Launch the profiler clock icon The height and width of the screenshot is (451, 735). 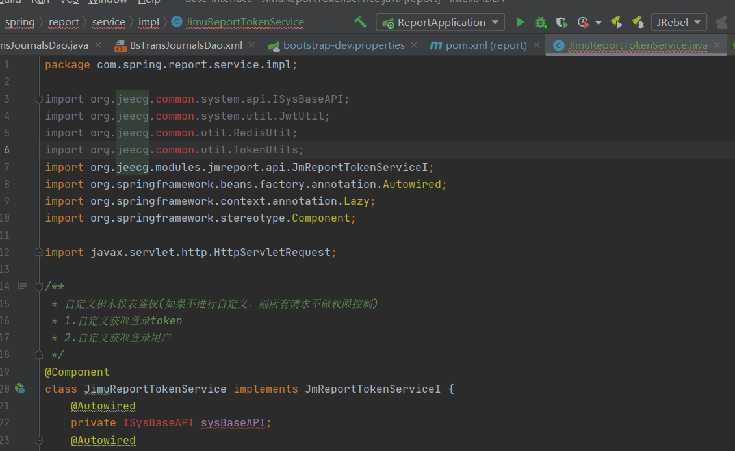583,22
